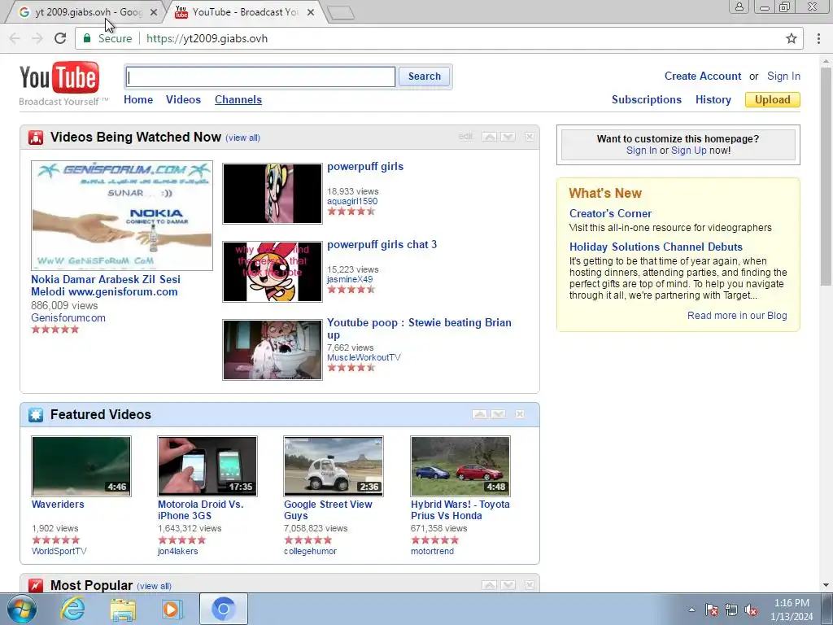Show hidden tray icons arrow
Screen dimensions: 833x625
(691, 610)
